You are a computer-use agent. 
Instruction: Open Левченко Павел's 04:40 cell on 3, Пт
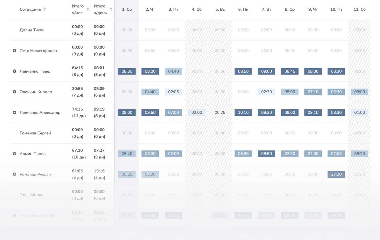[173, 71]
